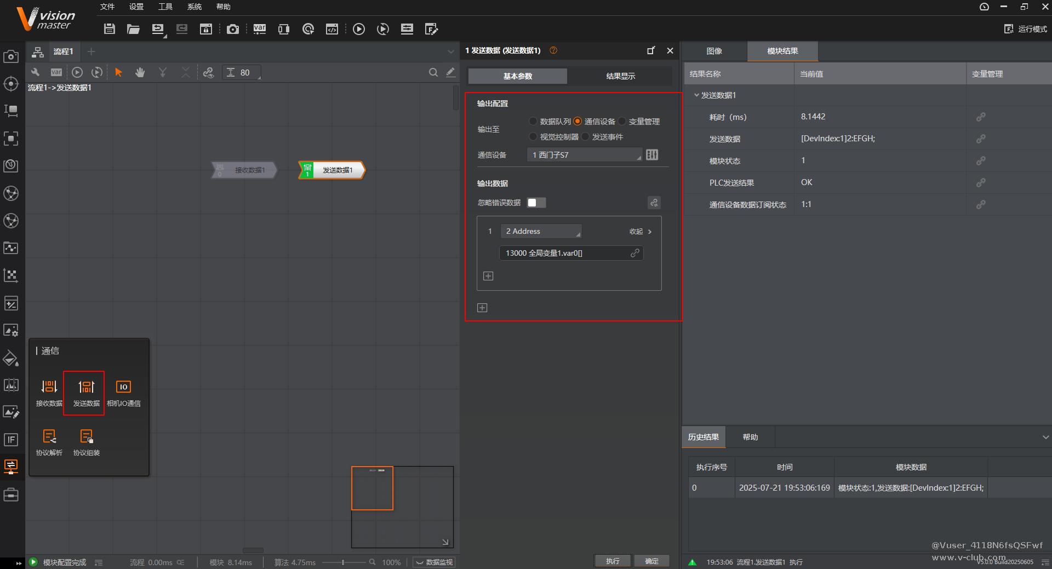Click variable link icon for 耗时 (ms) row
Viewport: 1052px width, 569px height.
point(981,117)
